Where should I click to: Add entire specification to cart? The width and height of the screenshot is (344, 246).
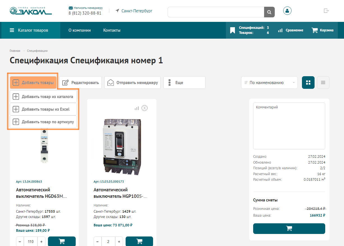[x=289, y=229]
